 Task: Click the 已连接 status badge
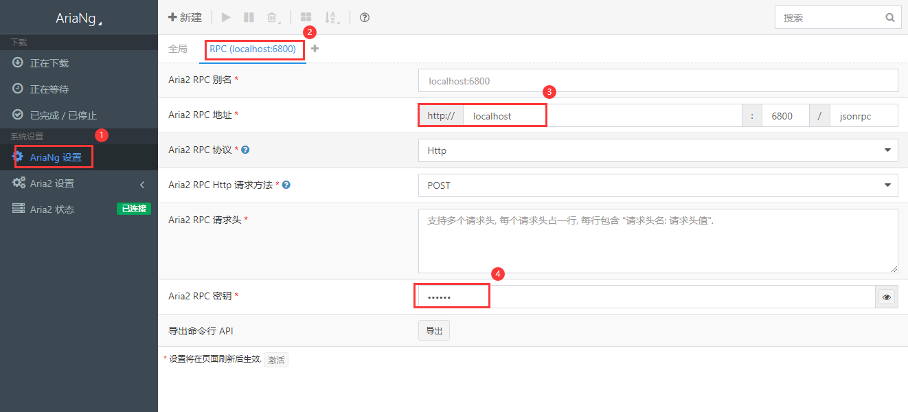click(134, 209)
